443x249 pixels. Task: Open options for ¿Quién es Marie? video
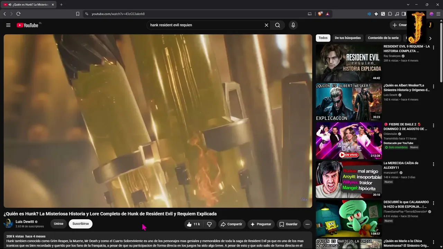coord(433,243)
